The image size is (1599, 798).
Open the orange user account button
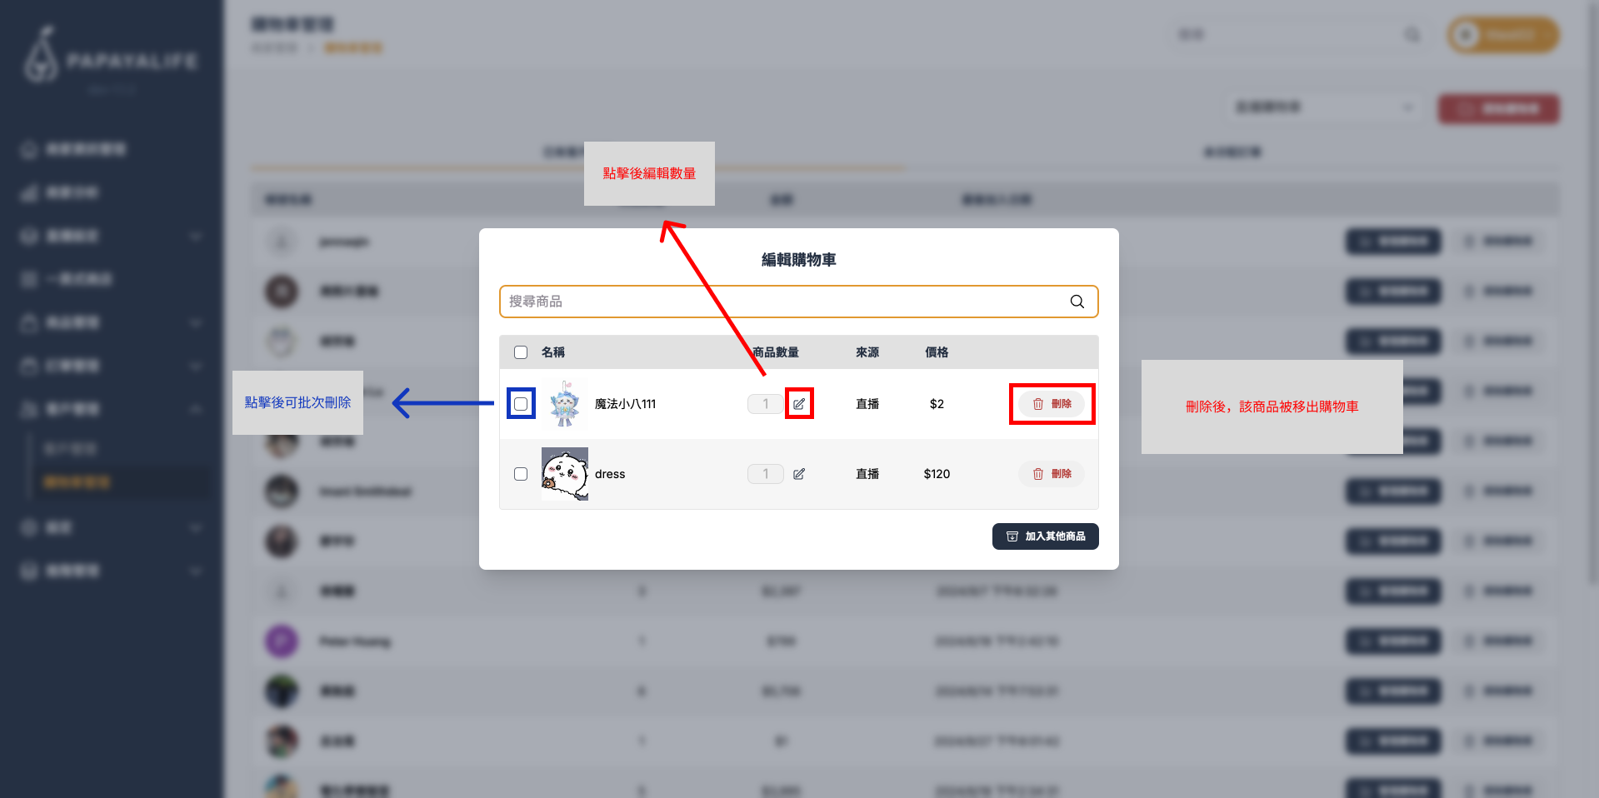pos(1502,35)
